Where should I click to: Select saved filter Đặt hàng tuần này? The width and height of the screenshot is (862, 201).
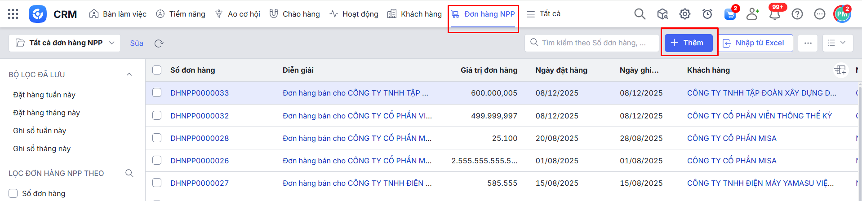(x=44, y=95)
